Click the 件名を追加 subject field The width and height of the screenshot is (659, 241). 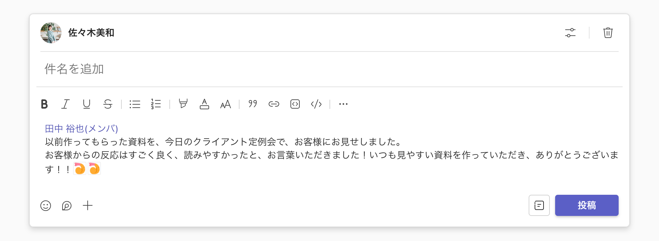(x=198, y=69)
